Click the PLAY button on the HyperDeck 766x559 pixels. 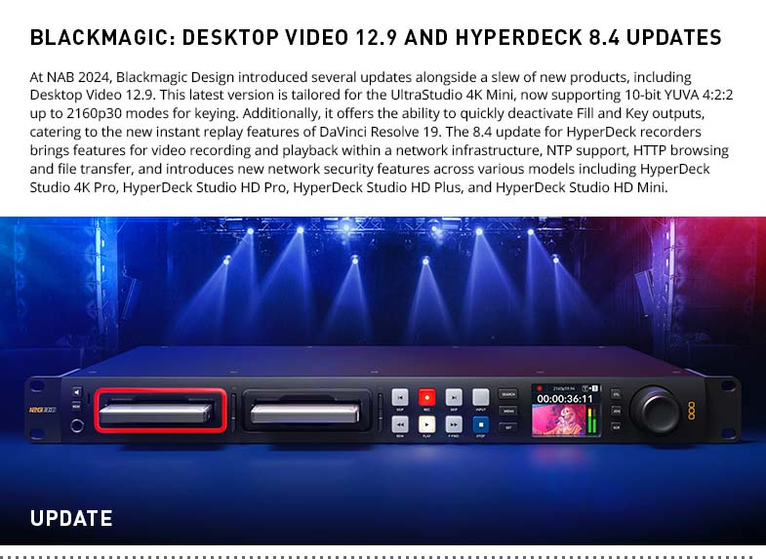click(426, 423)
